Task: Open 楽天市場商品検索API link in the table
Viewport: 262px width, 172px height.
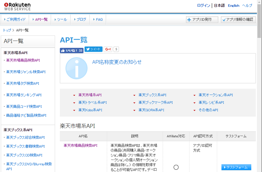Action: tap(80, 145)
